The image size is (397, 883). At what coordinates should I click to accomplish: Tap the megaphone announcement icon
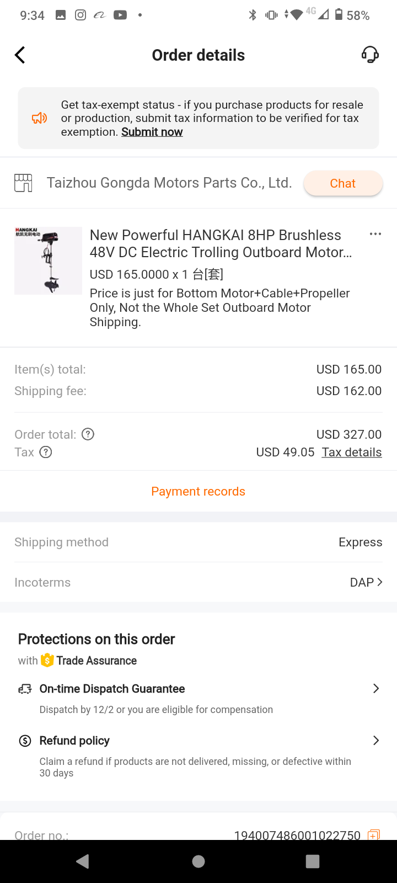point(39,118)
